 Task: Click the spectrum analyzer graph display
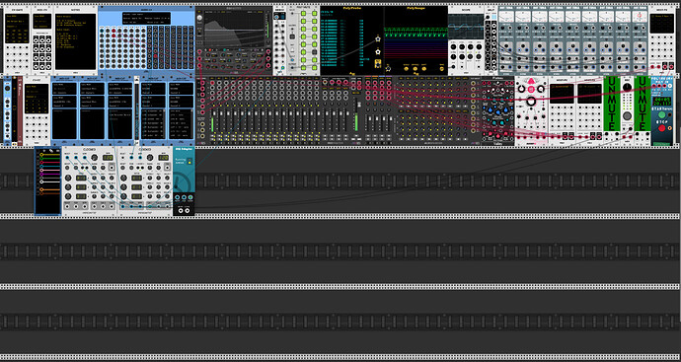point(234,29)
